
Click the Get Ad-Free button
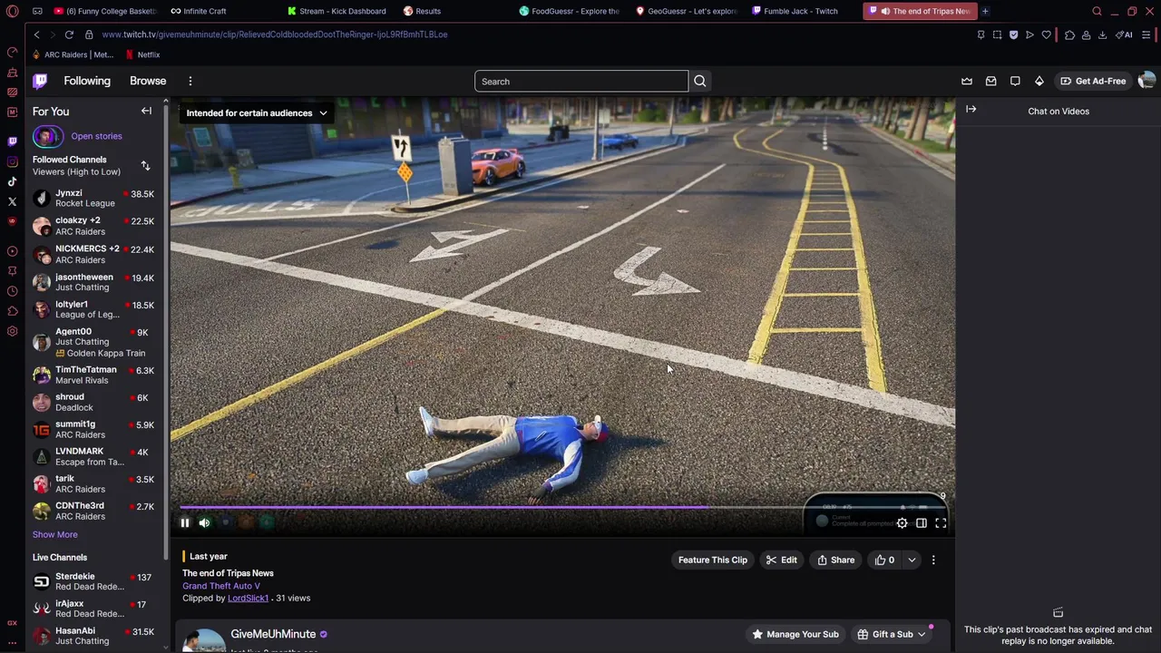1093,81
